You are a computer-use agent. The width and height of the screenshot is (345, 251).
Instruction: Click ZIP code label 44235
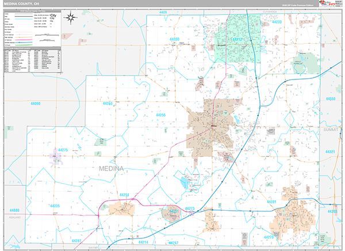tap(55, 206)
